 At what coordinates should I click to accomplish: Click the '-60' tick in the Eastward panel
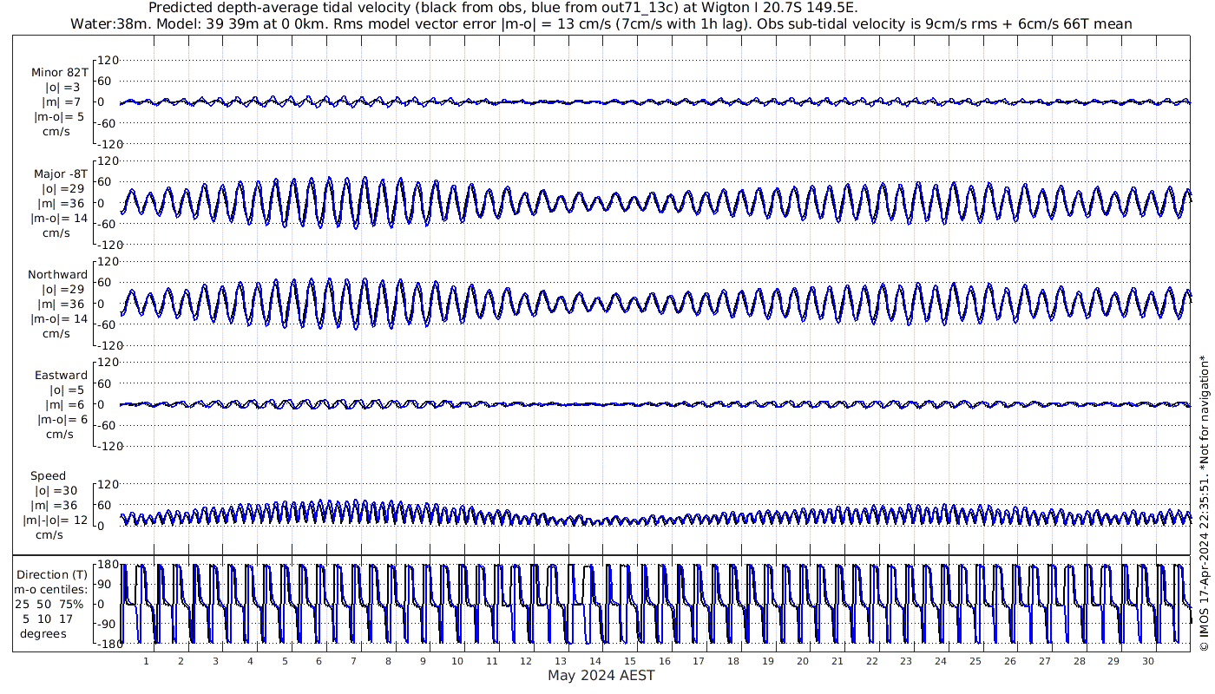[x=108, y=425]
